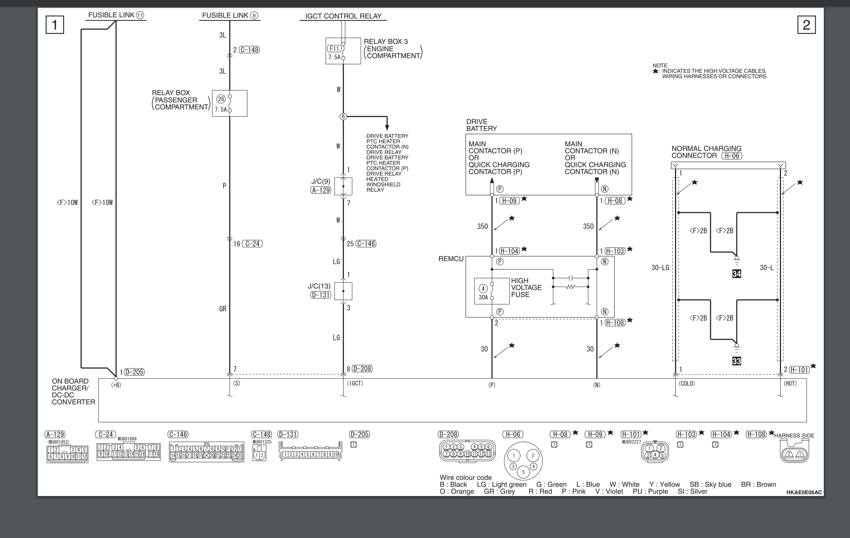Click the IGCT CONTROL RELAY heading
The width and height of the screenshot is (850, 538).
pos(343,16)
